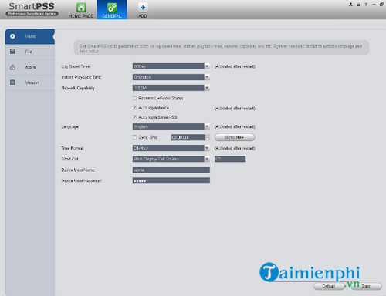
Task: Click the File floppy disk icon
Action: click(x=12, y=52)
